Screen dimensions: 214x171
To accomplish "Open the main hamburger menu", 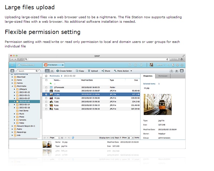I will point(12,65).
